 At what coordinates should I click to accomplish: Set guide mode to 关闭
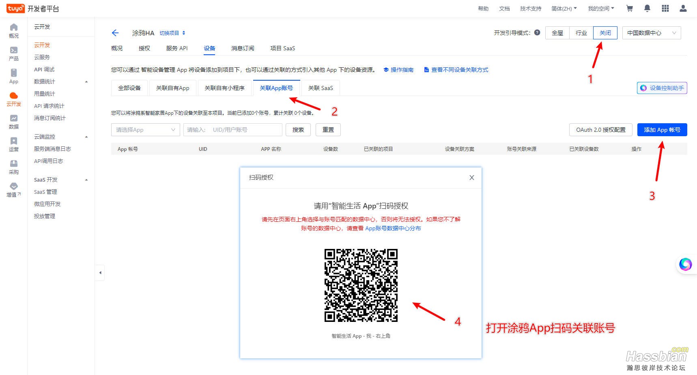tap(605, 33)
